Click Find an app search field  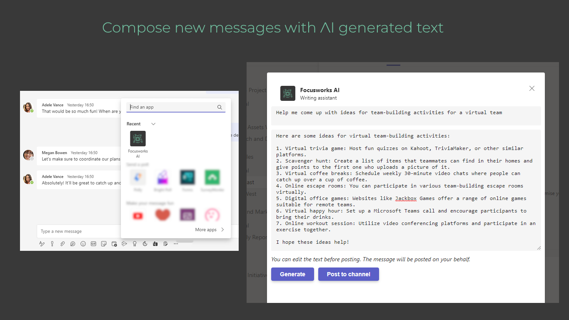tap(176, 107)
